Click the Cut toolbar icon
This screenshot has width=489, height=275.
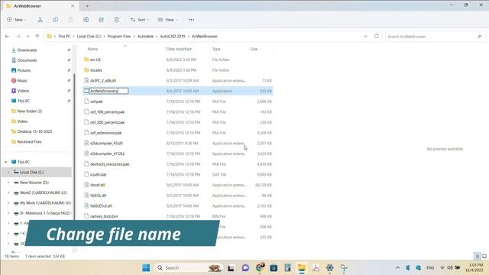[x=40, y=20]
